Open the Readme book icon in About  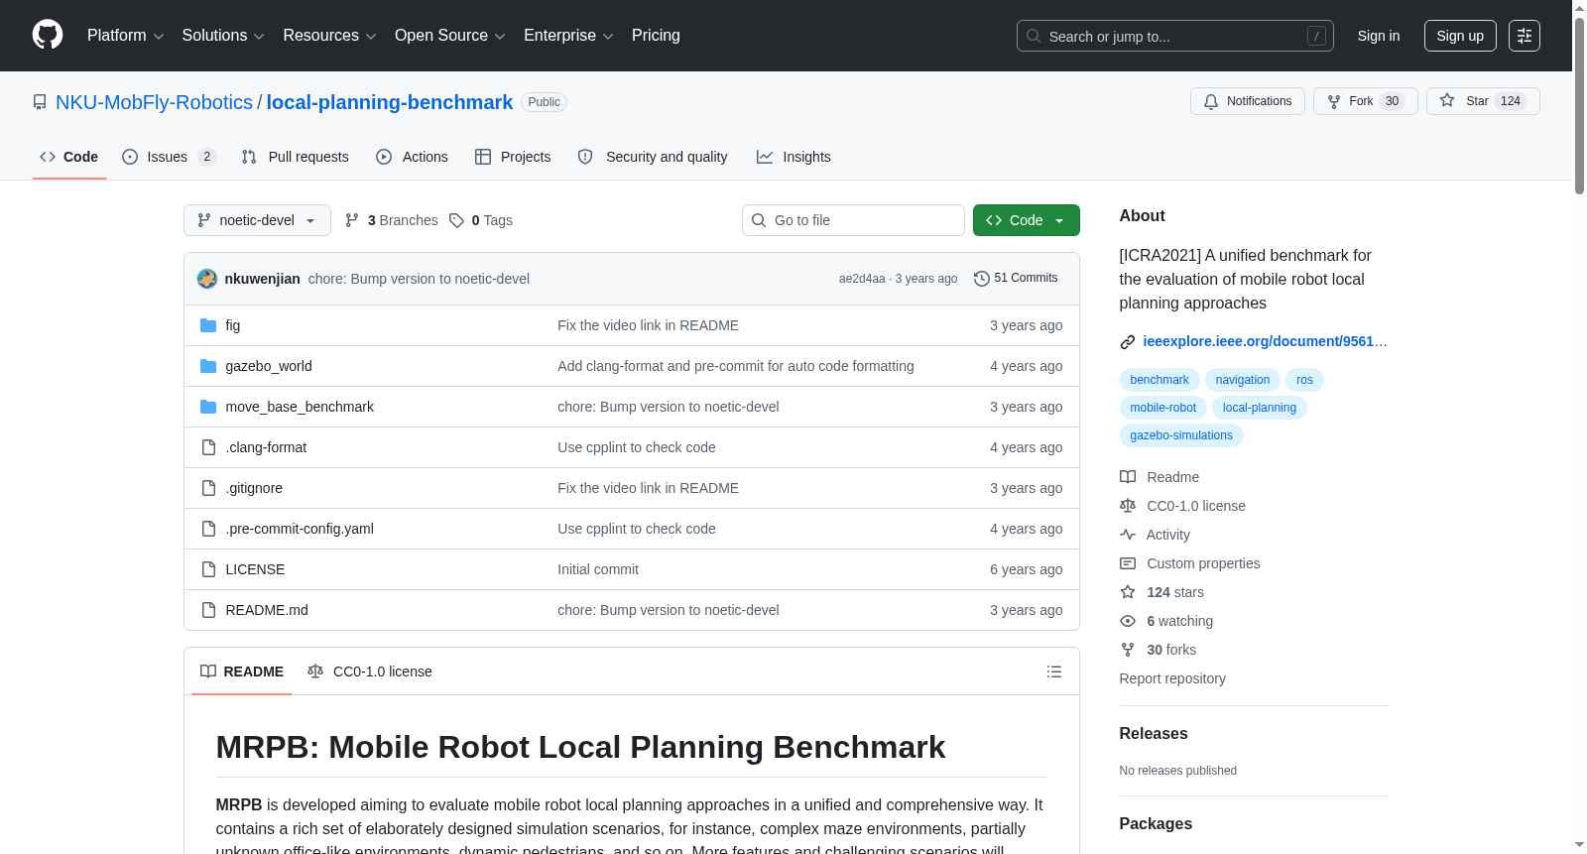click(1128, 477)
